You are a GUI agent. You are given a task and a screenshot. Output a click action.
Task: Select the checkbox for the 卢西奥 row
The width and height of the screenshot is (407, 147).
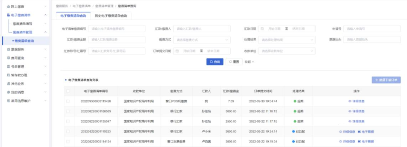click(x=68, y=142)
